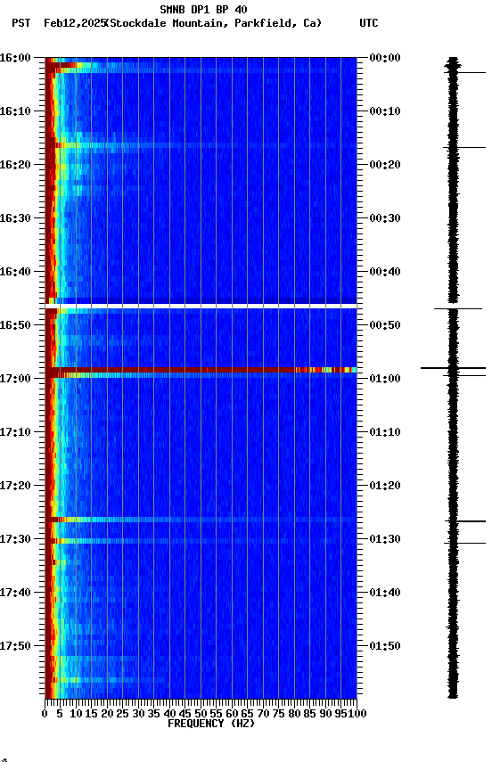Image resolution: width=492 pixels, height=770 pixels.
Task: Click the 50 Hz frequency tick label
Action: click(201, 714)
